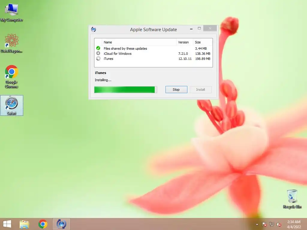Click the '138.36 MB' size value
The width and height of the screenshot is (307, 230).
tap(203, 54)
